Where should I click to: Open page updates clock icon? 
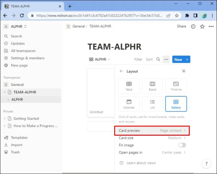(193, 26)
